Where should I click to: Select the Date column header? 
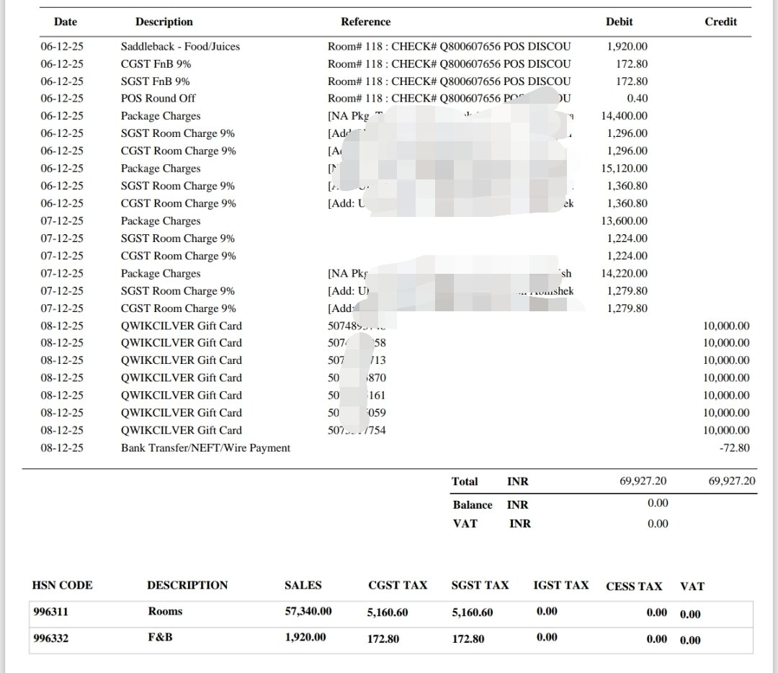[x=66, y=22]
